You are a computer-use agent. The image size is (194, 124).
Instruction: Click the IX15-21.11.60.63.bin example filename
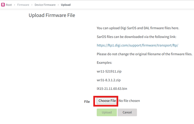112,89
